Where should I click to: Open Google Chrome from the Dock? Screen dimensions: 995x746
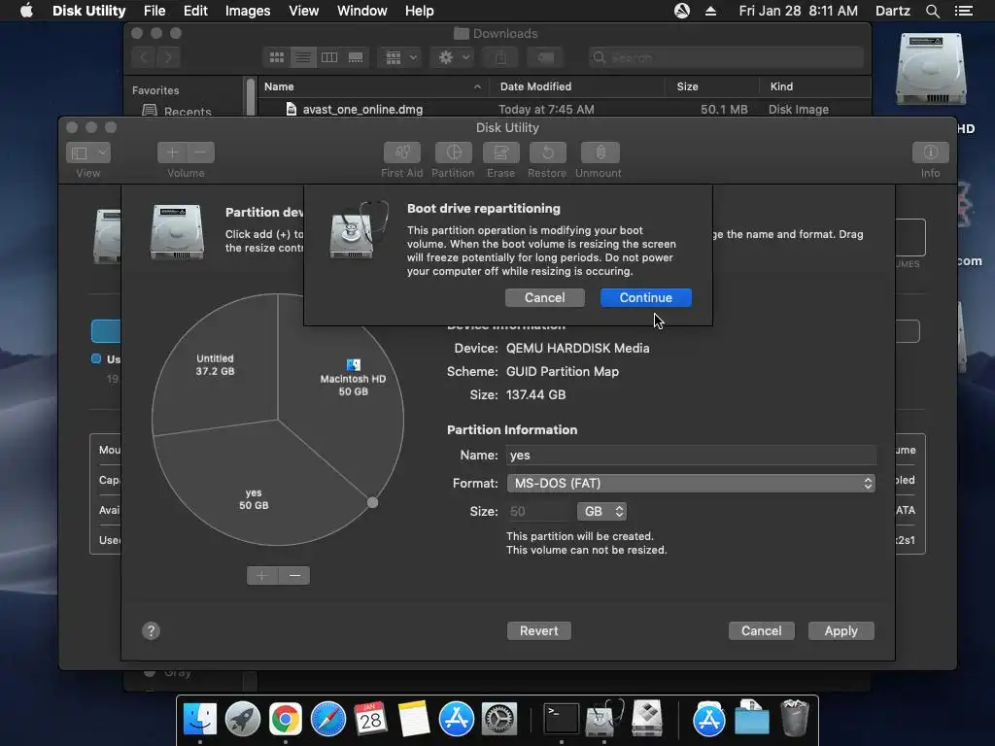(286, 719)
